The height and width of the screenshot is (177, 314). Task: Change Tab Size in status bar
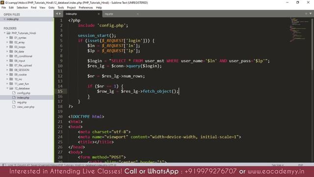pos(277,165)
